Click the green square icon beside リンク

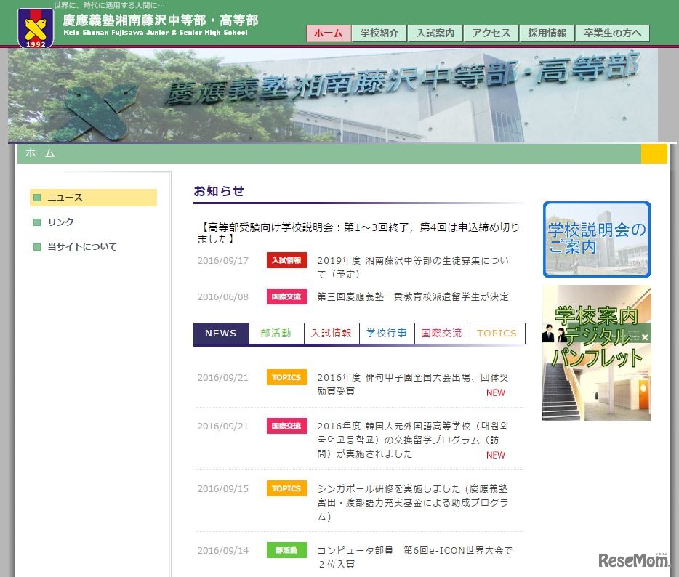36,222
